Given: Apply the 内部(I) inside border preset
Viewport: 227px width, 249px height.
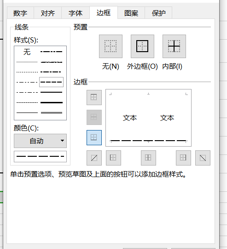Looking at the screenshot, I should [174, 47].
